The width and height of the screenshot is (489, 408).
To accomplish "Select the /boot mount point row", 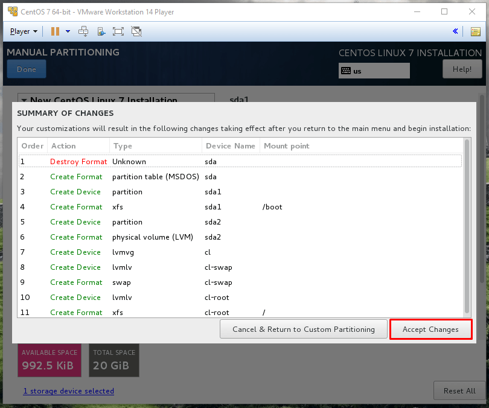I will coord(240,207).
